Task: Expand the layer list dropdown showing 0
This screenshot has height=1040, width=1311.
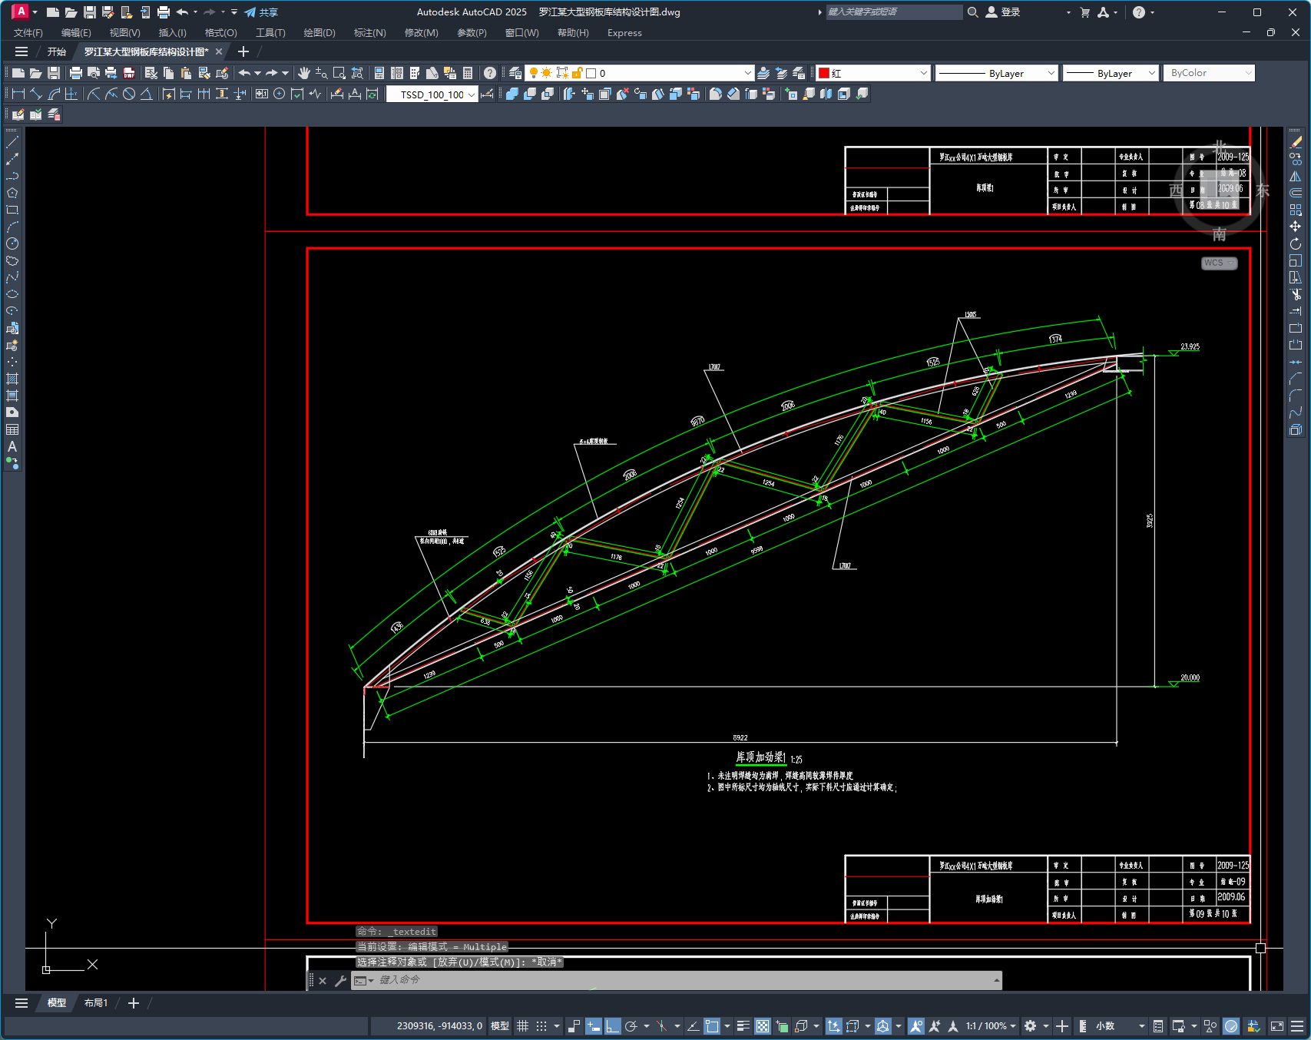Action: 747,73
